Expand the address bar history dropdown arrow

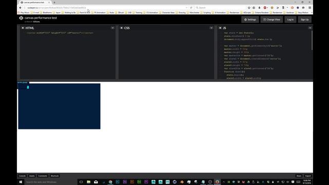186,8
